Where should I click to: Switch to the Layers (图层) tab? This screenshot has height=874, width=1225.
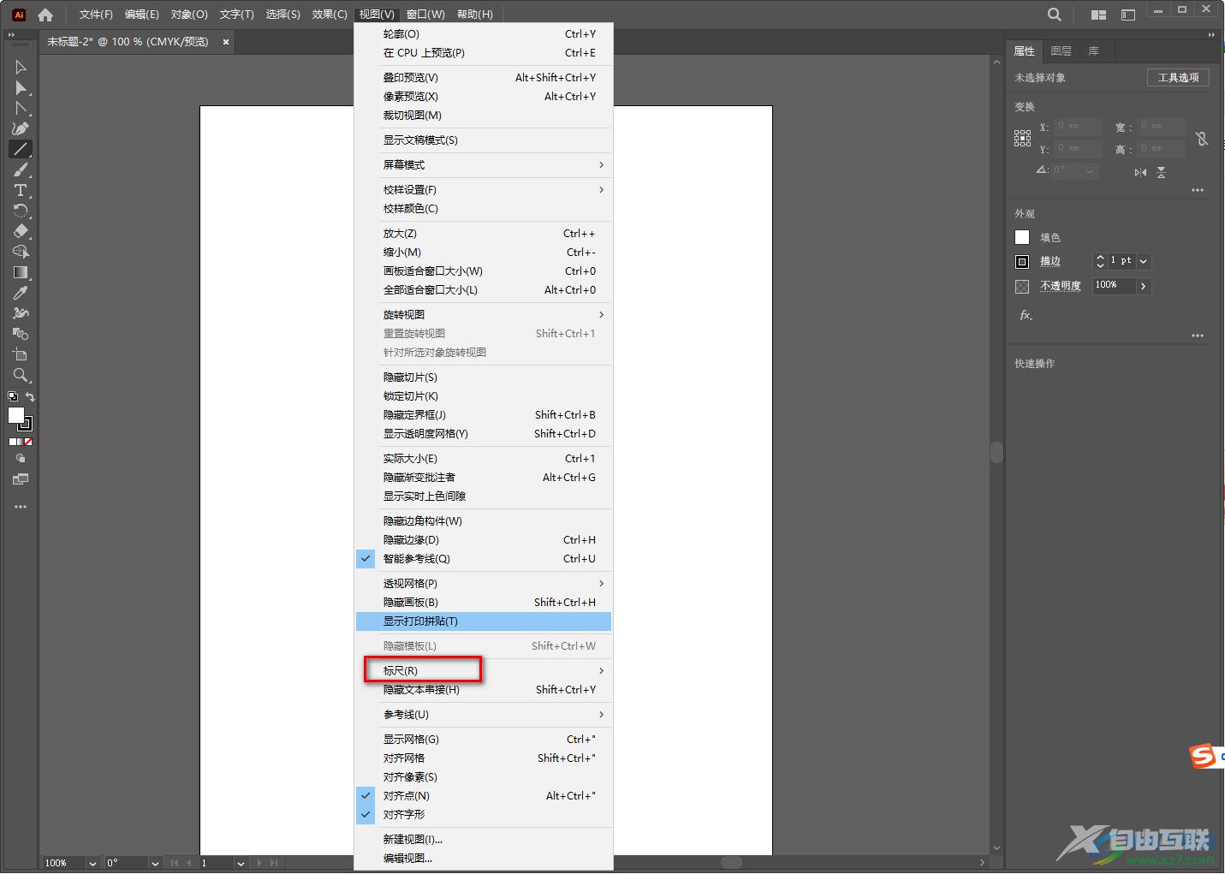pyautogui.click(x=1061, y=51)
